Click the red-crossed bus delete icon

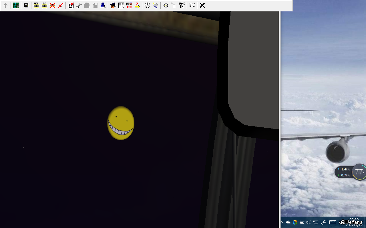click(53, 5)
